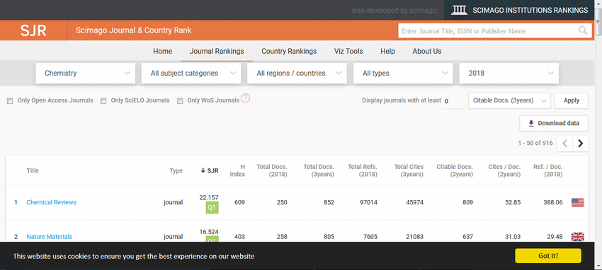Click Citable Docs. (3years) column header

pyautogui.click(x=455, y=171)
